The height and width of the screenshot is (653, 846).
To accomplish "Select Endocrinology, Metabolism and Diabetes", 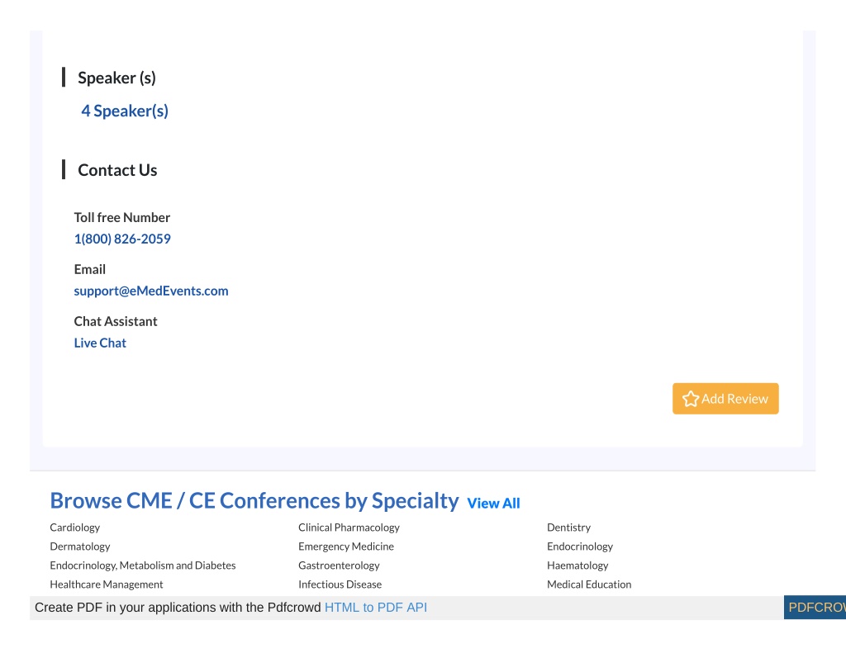I will pos(142,565).
